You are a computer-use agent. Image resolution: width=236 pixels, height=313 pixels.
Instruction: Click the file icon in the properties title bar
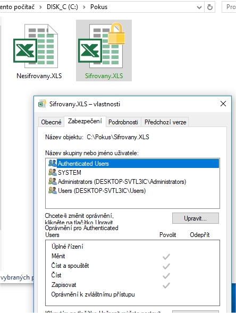tap(42, 104)
